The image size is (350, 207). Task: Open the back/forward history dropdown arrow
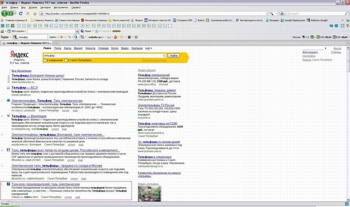15,14
